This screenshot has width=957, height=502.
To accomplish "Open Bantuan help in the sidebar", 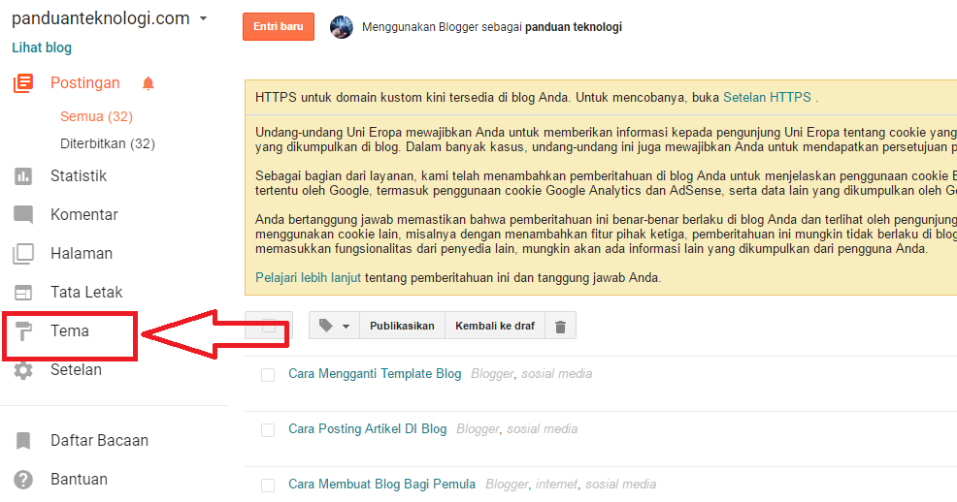I will [79, 480].
